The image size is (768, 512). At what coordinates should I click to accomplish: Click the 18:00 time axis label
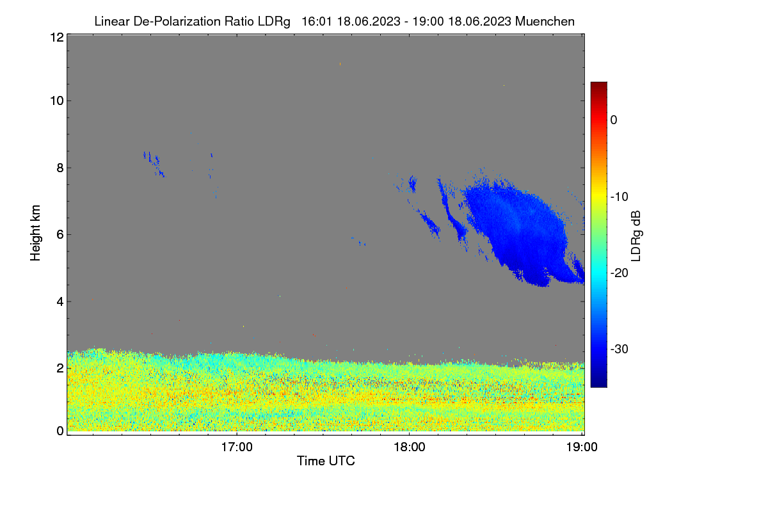tap(409, 447)
